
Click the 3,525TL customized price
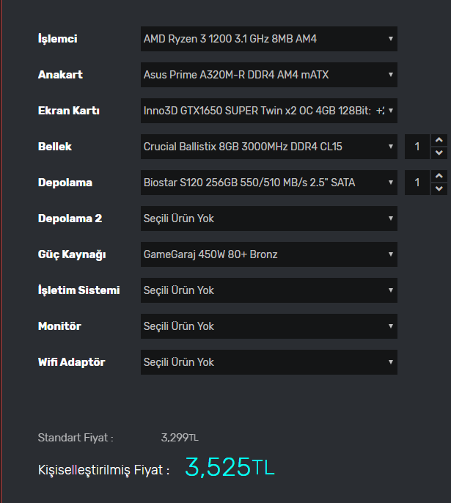click(x=230, y=467)
